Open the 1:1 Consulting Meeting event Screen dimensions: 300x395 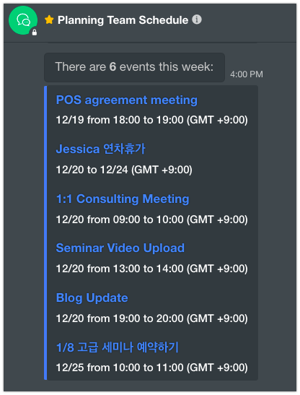pos(123,199)
